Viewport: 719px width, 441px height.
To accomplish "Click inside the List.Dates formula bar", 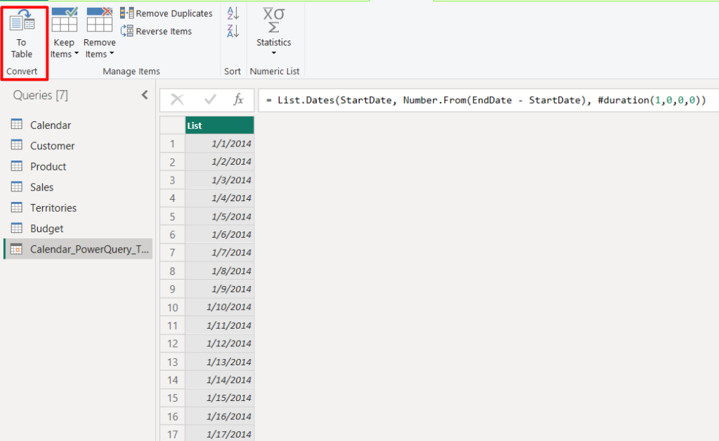I will (489, 100).
